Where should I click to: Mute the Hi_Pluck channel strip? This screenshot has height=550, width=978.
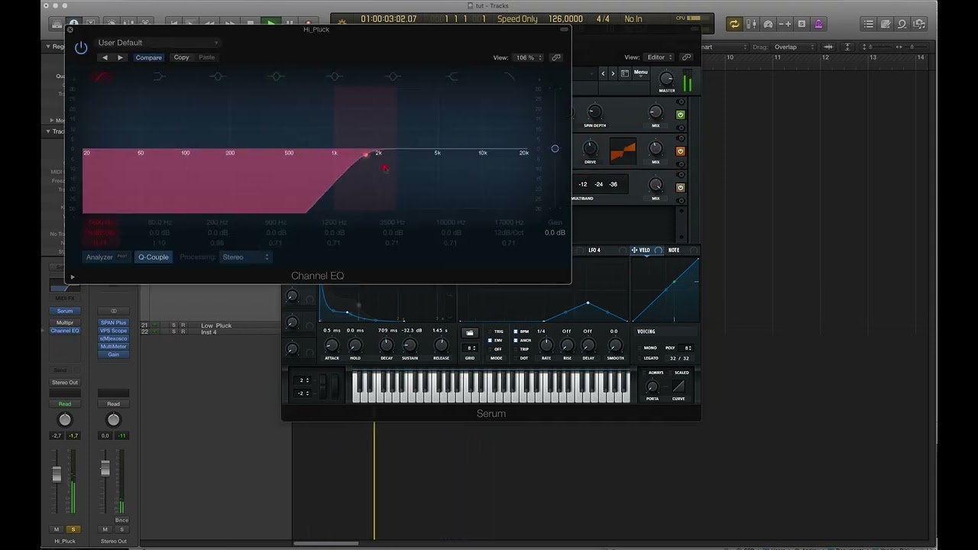[57, 529]
